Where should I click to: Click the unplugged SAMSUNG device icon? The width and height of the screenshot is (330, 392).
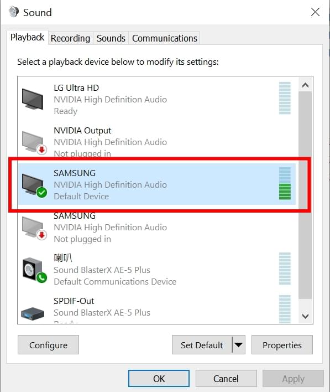(34, 228)
